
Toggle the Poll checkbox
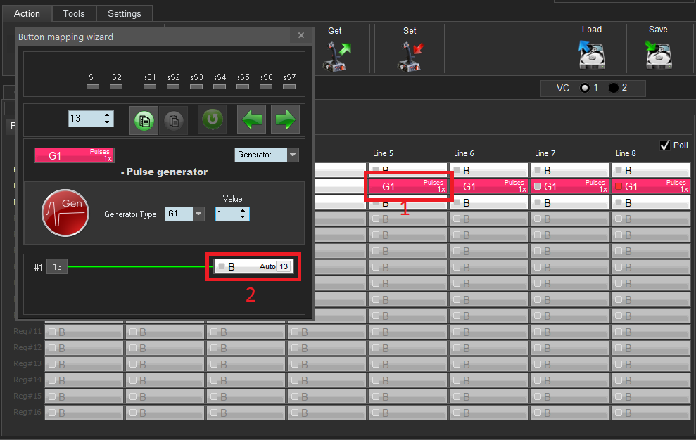click(664, 145)
